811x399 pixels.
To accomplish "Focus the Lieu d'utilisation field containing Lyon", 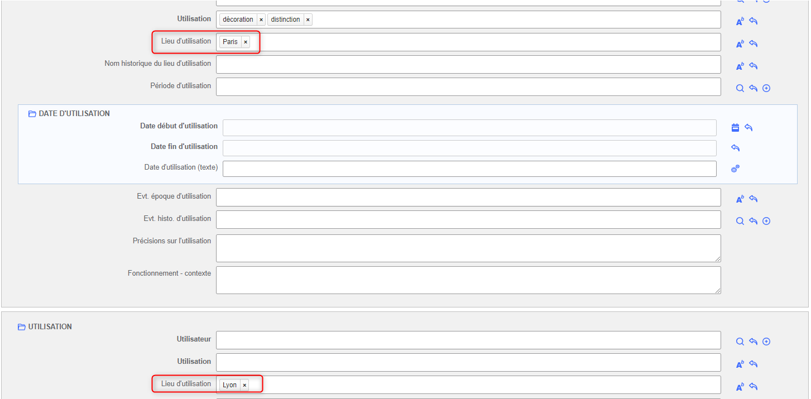I will coord(468,384).
